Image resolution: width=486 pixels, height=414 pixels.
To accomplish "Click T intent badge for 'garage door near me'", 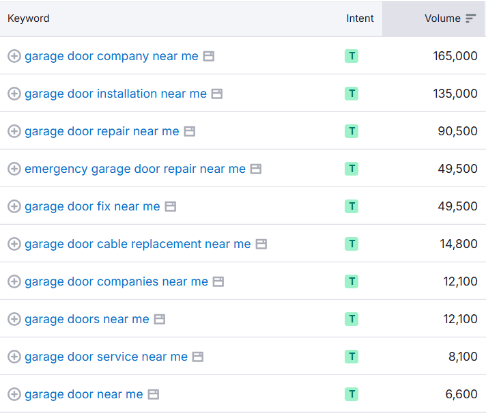I will (x=352, y=394).
